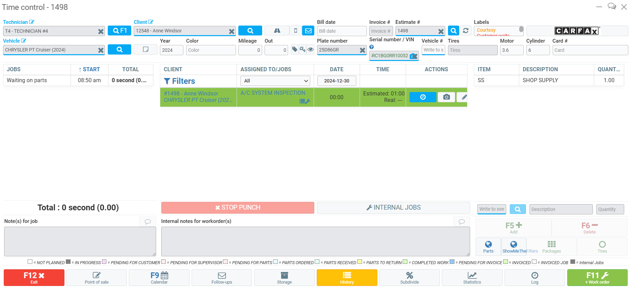Sort jobs by START column header
Screen dimensions: 629x287
coord(89,69)
